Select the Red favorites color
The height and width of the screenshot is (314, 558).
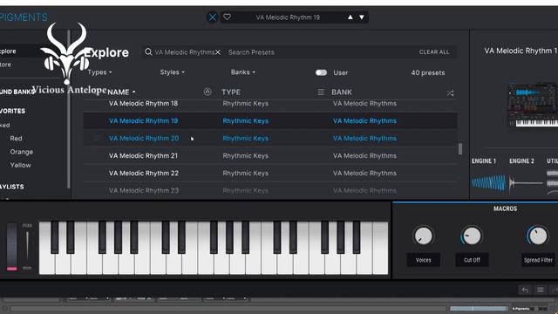16,138
